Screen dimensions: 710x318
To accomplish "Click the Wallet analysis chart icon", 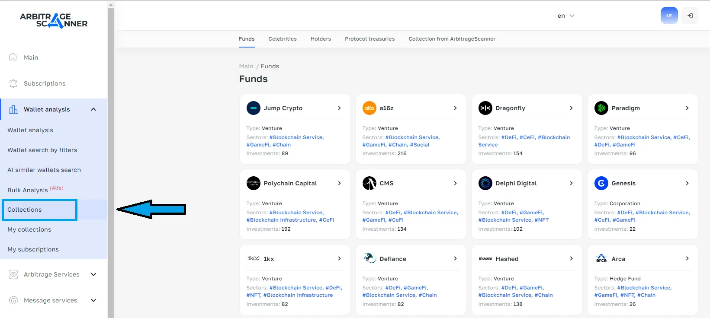I will (x=13, y=109).
